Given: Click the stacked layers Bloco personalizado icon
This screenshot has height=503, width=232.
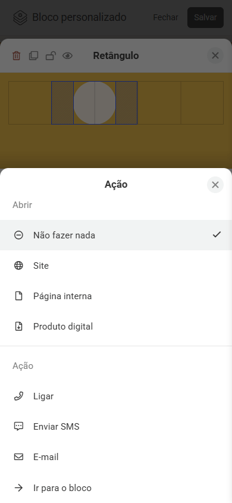Looking at the screenshot, I should (20, 17).
